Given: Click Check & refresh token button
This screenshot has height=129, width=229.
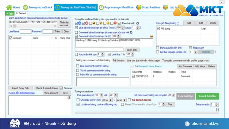Looking at the screenshot, I should click(47, 88).
